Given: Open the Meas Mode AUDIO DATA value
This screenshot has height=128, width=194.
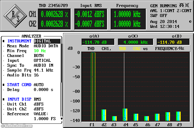Looking at the screenshot, I should (46, 46).
